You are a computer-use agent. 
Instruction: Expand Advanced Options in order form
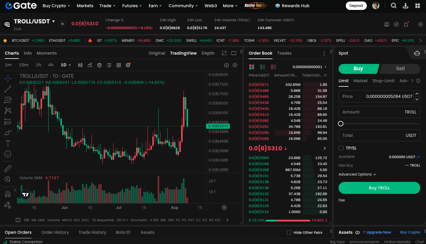coord(357,174)
